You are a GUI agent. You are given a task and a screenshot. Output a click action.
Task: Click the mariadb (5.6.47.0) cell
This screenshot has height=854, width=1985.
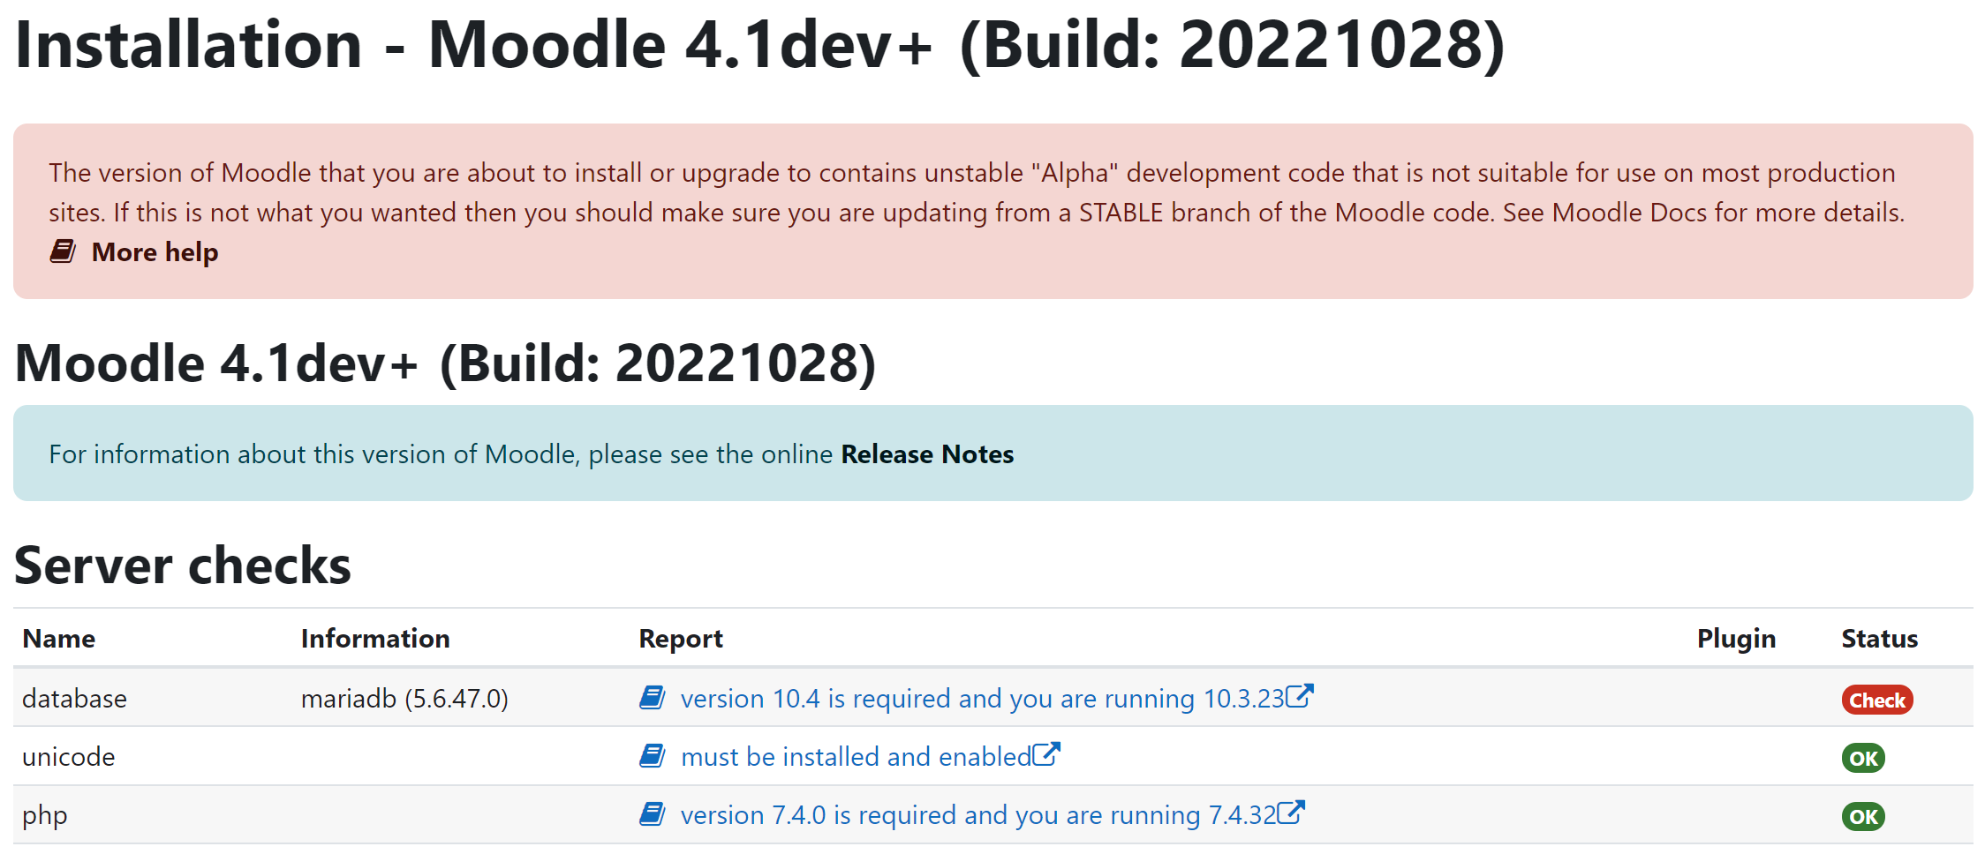click(x=404, y=699)
